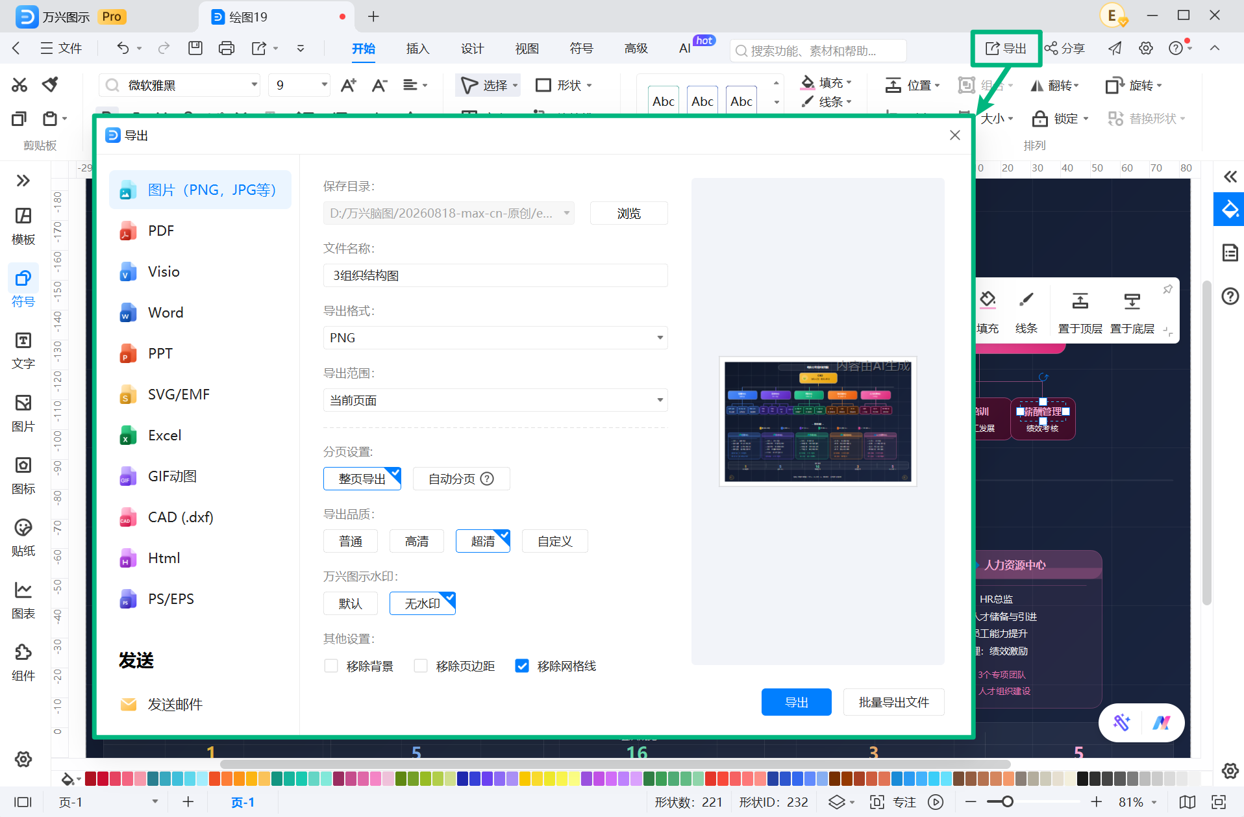Open the 图表 sidebar panel
The image size is (1244, 817).
coord(23,601)
